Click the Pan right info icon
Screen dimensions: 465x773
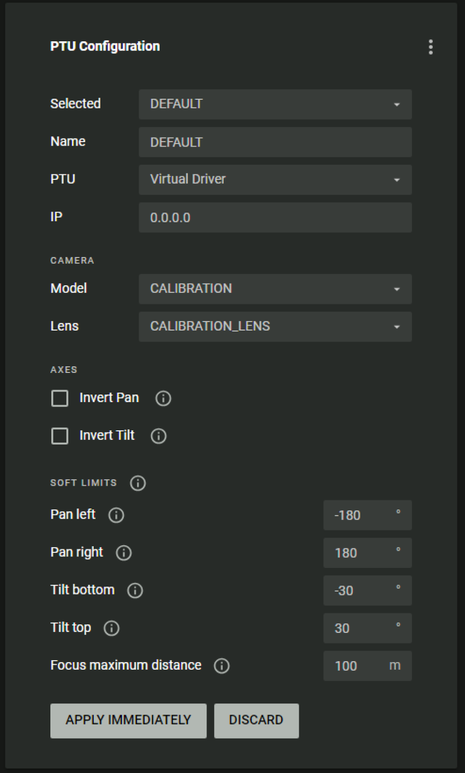[x=123, y=553]
